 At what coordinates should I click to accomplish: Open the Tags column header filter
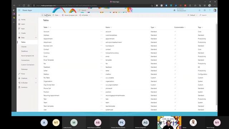tap(200, 27)
